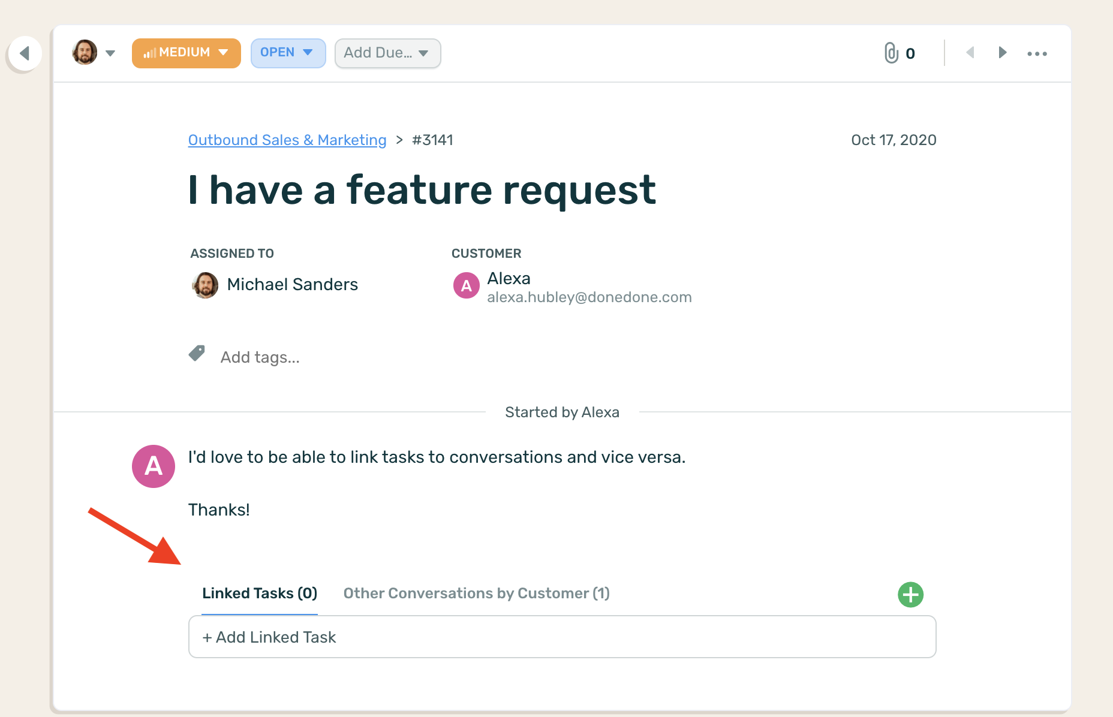Image resolution: width=1113 pixels, height=717 pixels.
Task: Open the OPEN status dropdown
Action: [288, 53]
